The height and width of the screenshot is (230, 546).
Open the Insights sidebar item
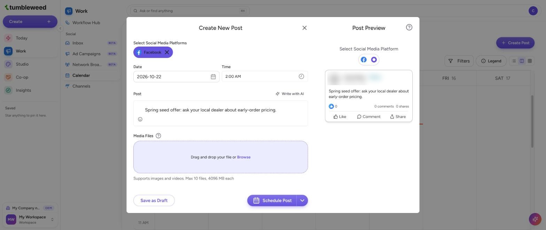[30, 90]
